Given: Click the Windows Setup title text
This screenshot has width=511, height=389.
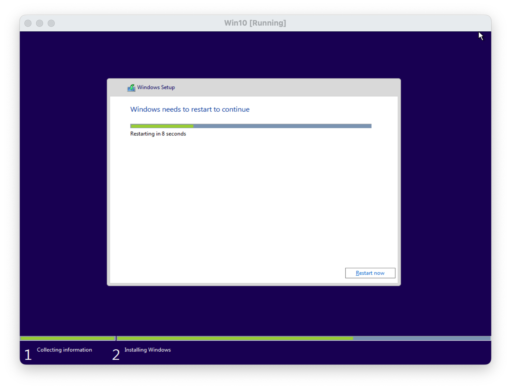Looking at the screenshot, I should tap(156, 88).
